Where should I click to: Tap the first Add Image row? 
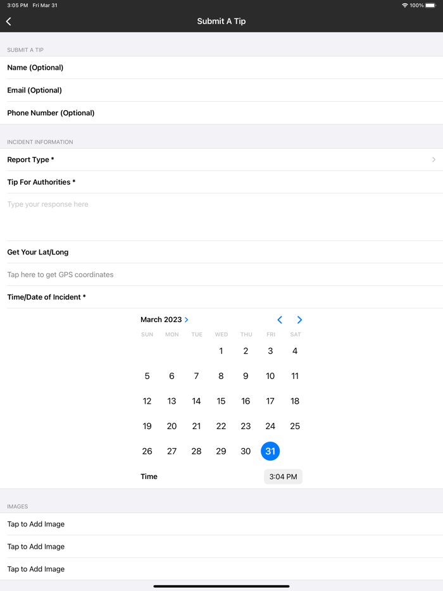[221, 524]
